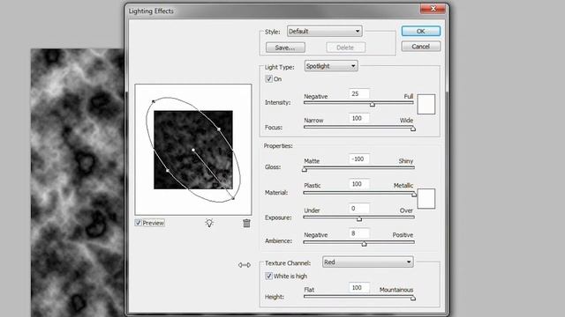Click the Focus value field showing 100
Screen dimensions: 565x317
[359, 118]
